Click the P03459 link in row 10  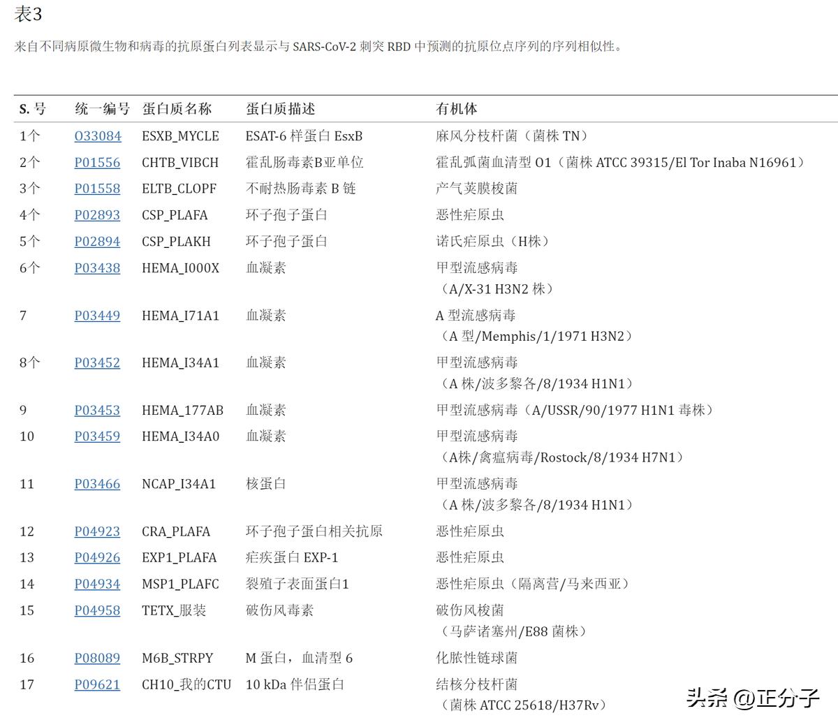click(x=97, y=436)
